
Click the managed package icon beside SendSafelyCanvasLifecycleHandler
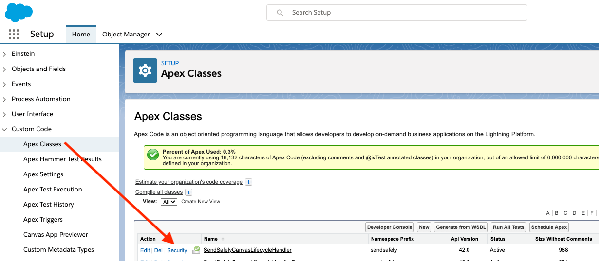196,250
